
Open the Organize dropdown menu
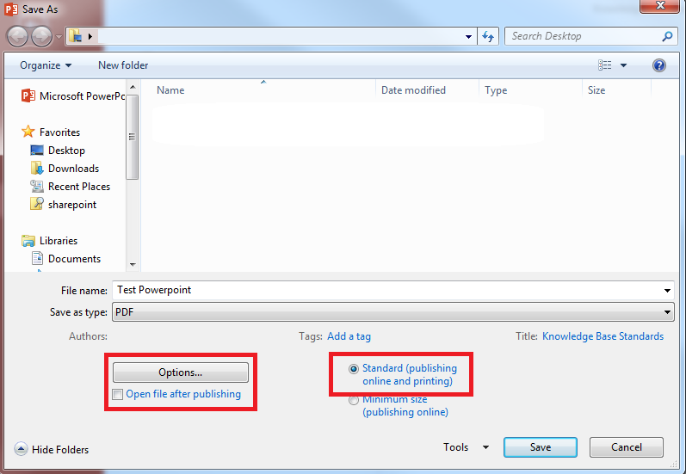46,65
